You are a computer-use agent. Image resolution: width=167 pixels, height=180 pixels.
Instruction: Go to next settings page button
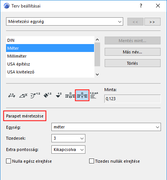pyautogui.click(x=152, y=22)
